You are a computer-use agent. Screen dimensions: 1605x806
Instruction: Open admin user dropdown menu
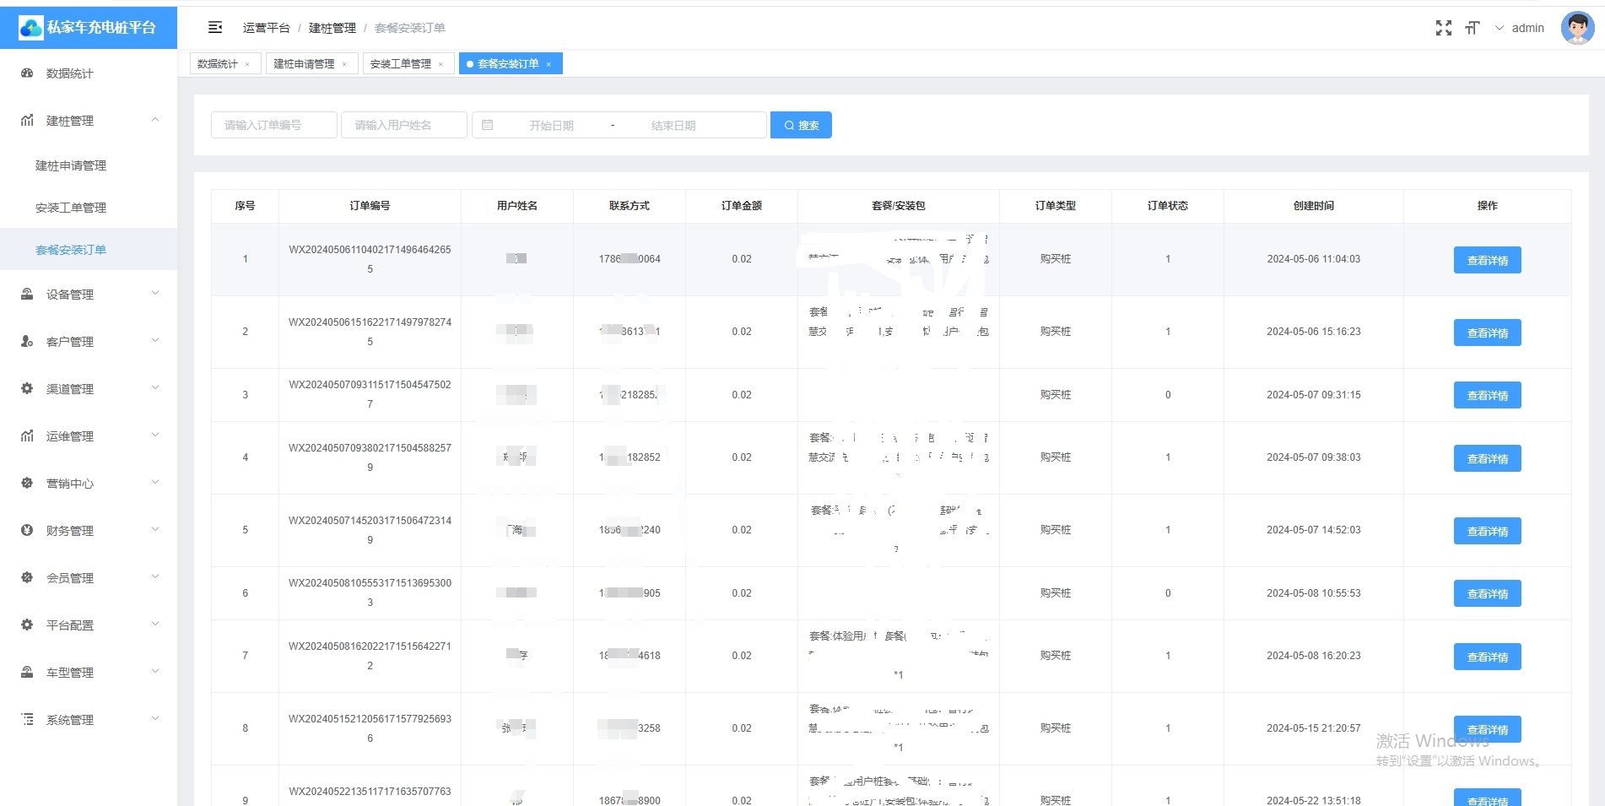click(1519, 28)
